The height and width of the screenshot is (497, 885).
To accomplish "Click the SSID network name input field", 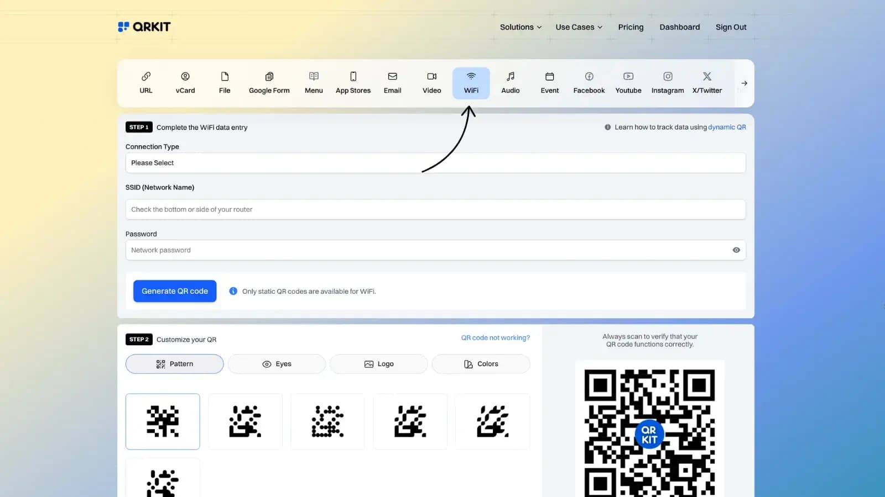I will point(435,209).
